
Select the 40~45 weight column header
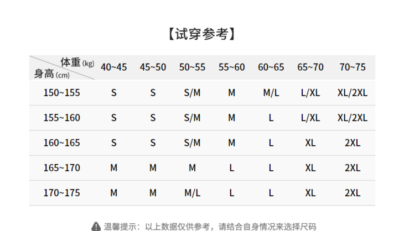pos(113,67)
